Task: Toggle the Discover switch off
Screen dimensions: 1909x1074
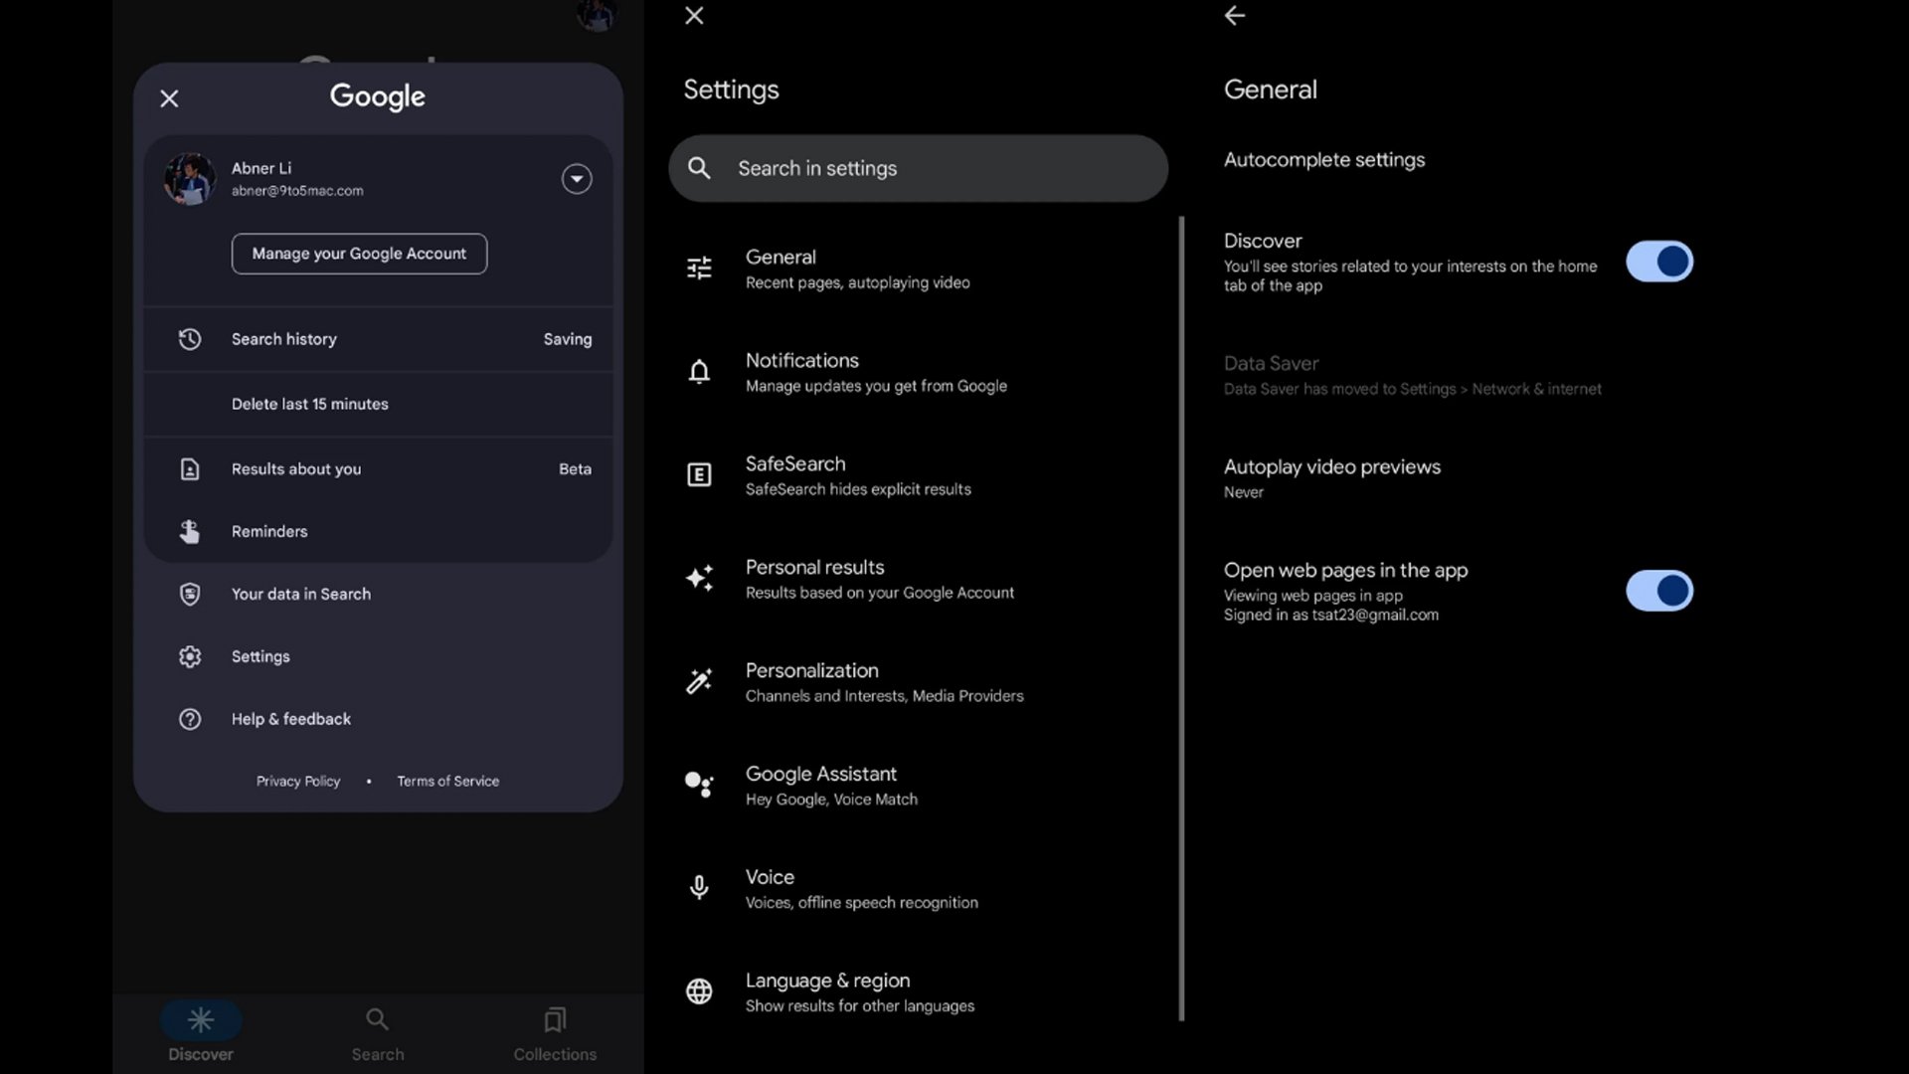Action: click(1658, 262)
